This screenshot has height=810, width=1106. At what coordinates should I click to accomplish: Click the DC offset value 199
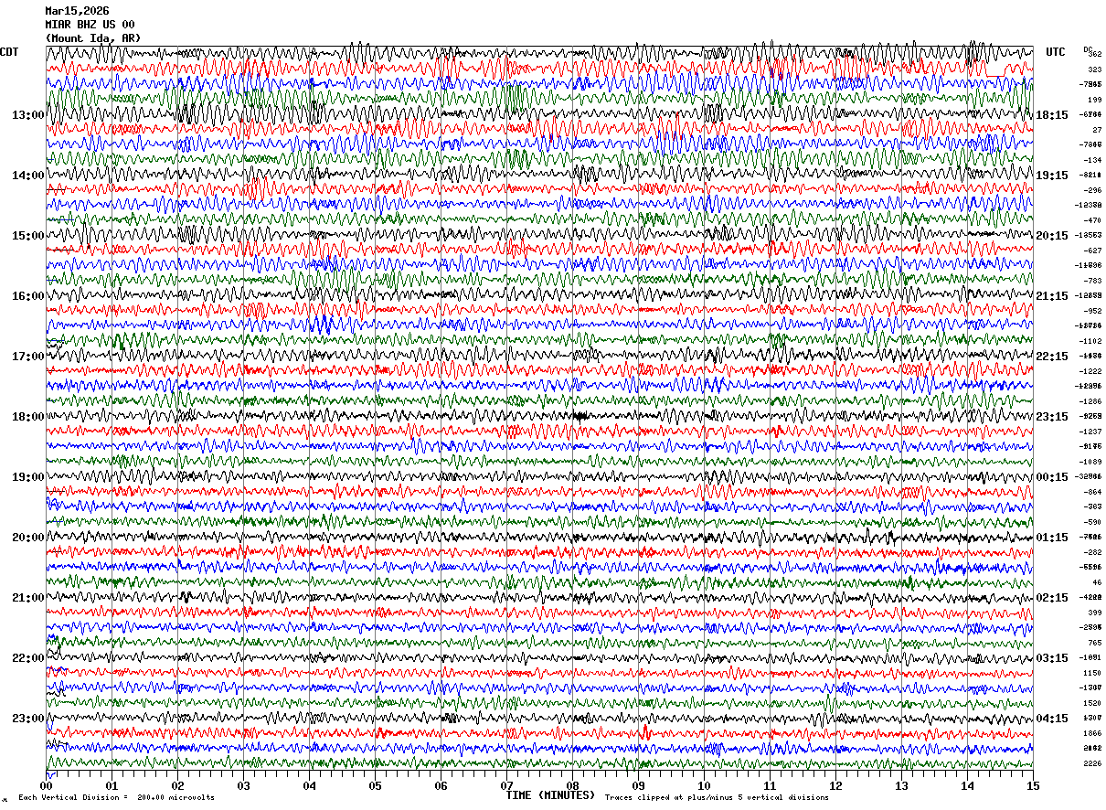(x=1094, y=100)
